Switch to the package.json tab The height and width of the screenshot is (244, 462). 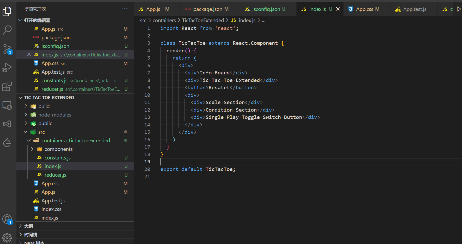208,9
